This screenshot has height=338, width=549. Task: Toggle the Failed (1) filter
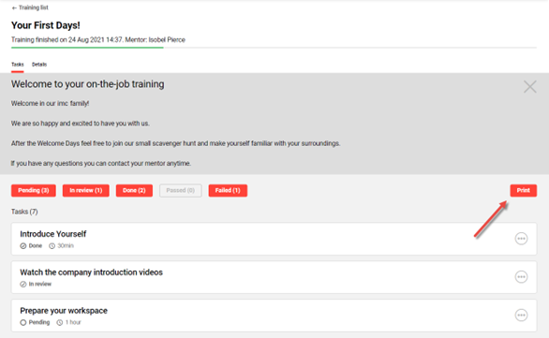point(228,190)
